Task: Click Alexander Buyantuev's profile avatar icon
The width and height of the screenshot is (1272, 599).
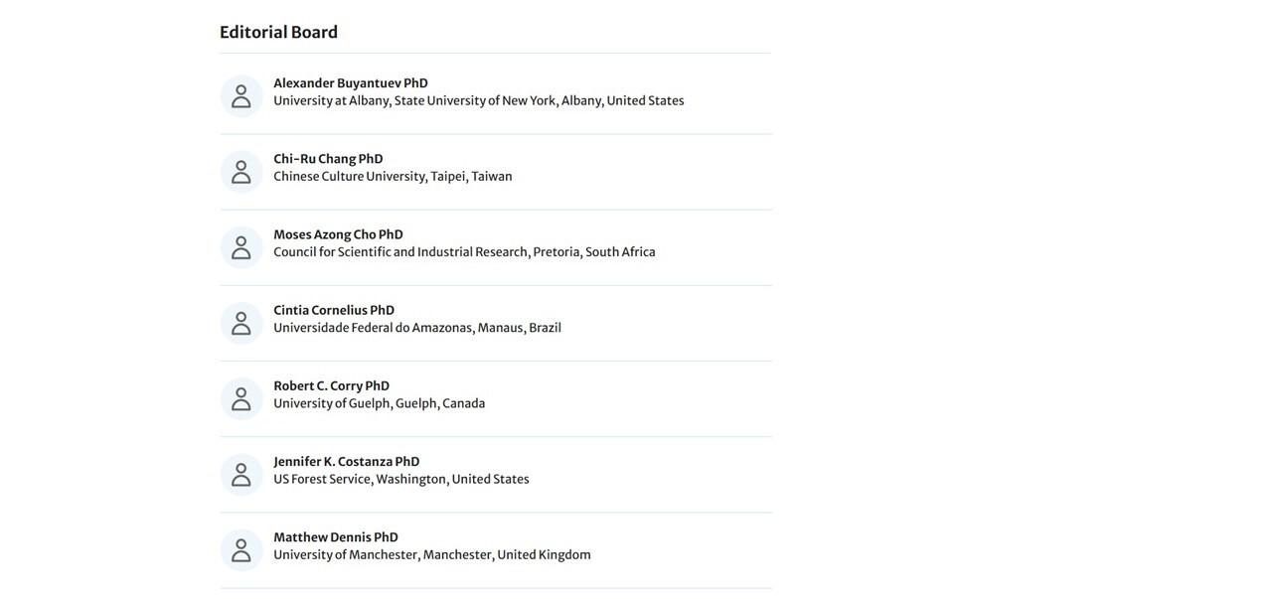Action: 241,96
